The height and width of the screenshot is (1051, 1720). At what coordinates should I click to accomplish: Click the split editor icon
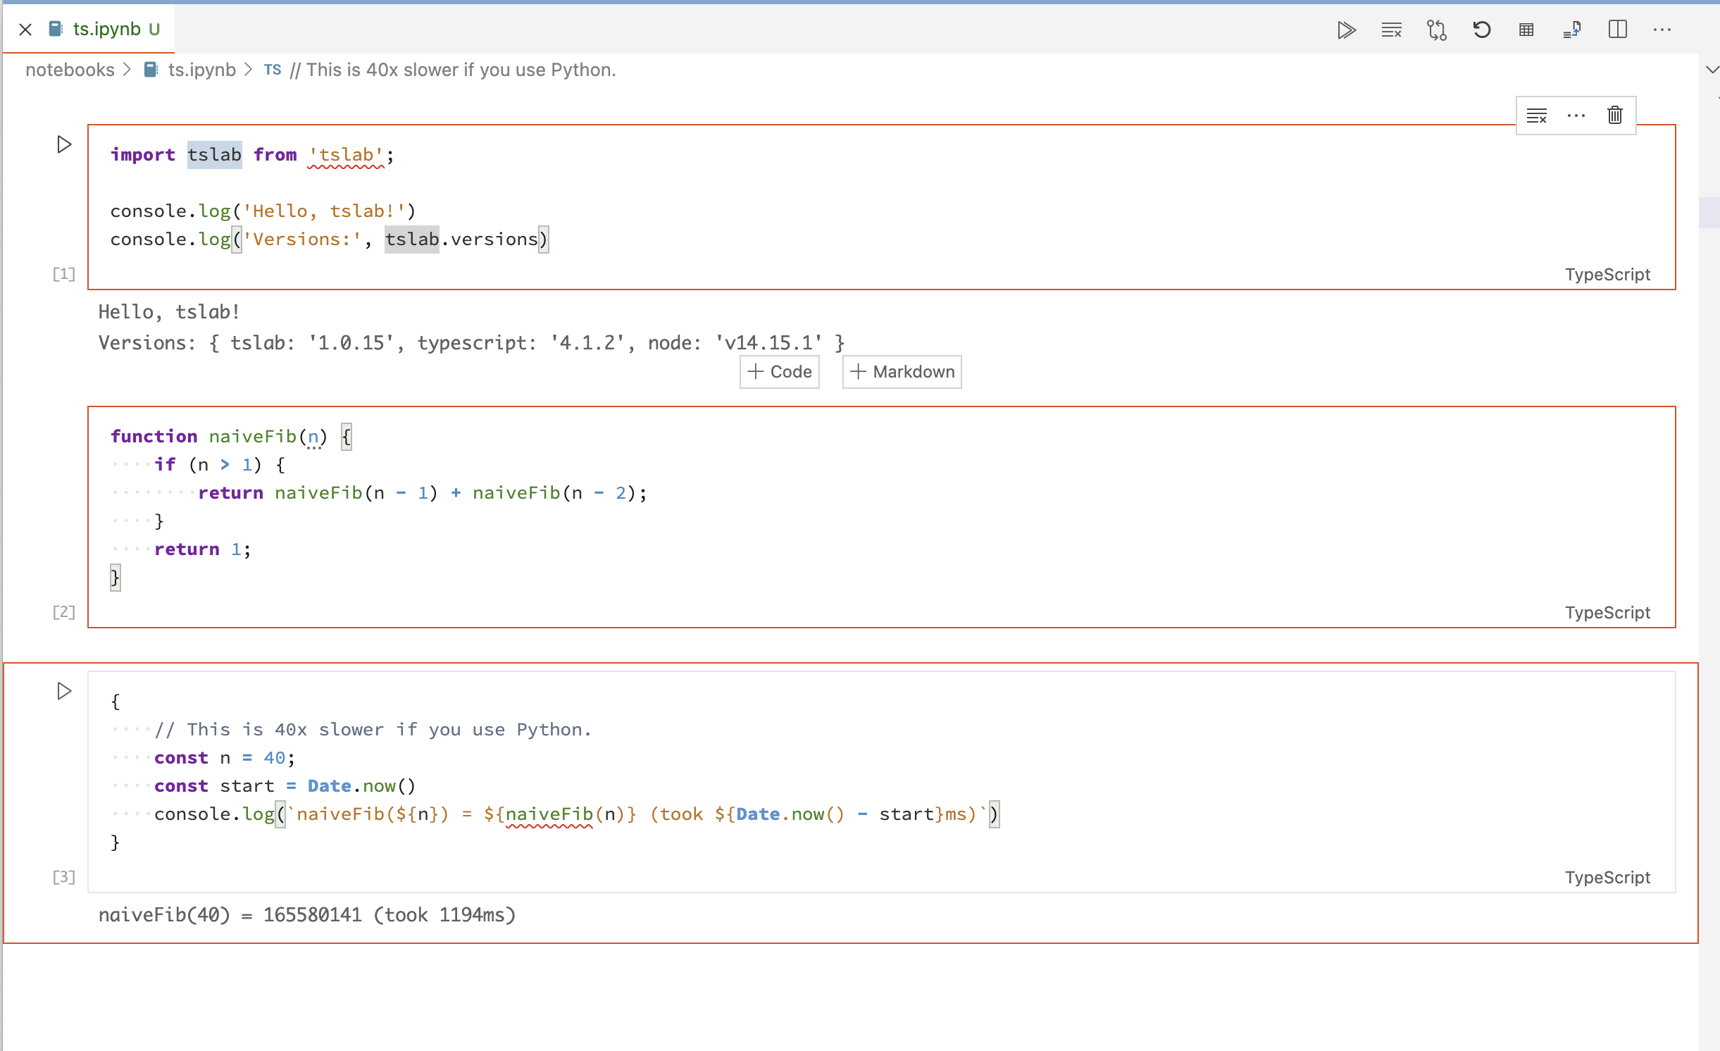pos(1617,30)
